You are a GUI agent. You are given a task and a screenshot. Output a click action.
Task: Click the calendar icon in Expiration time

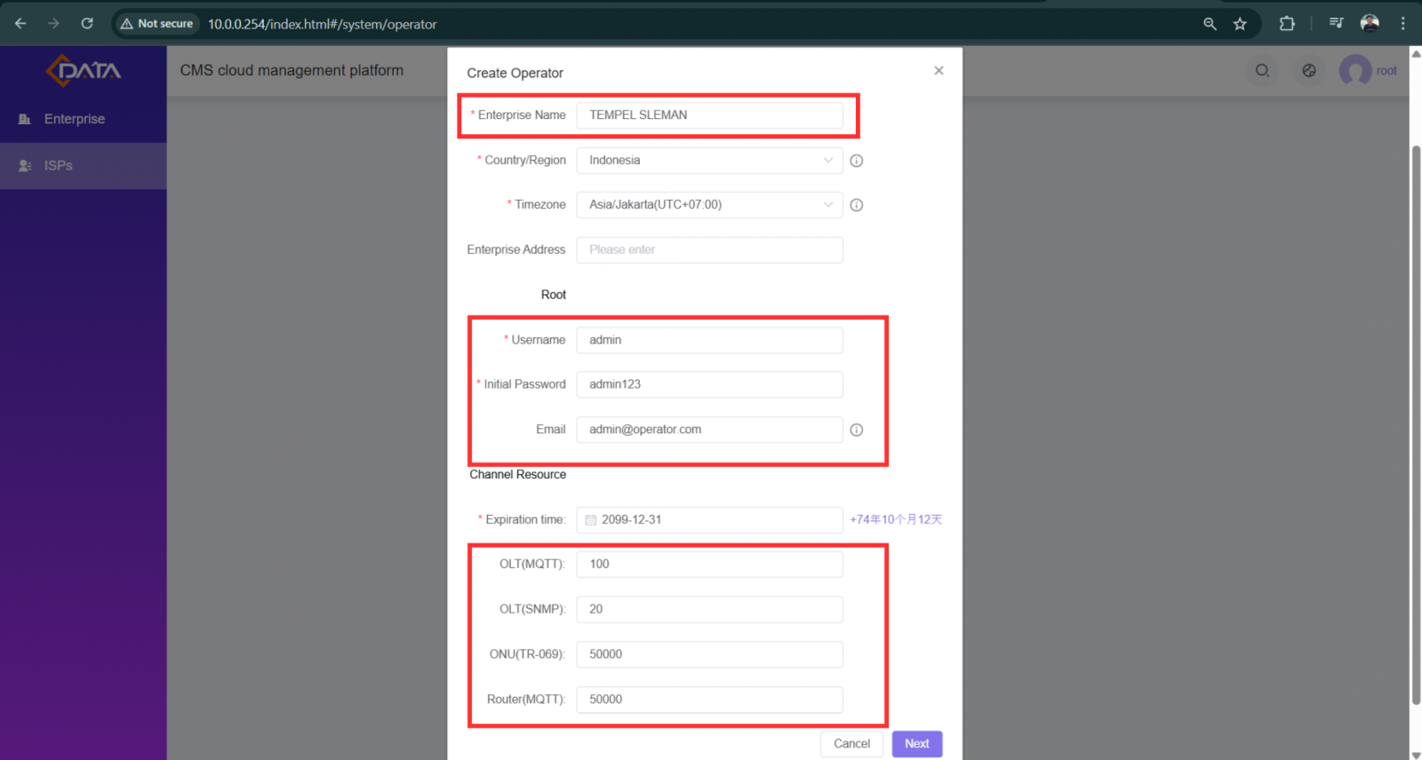coord(591,520)
